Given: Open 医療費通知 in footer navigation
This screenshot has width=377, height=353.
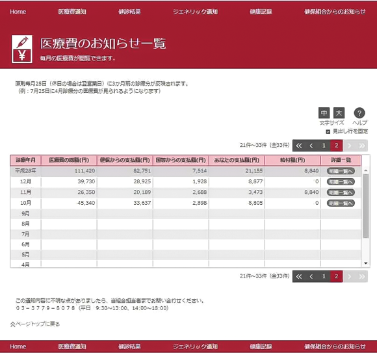Looking at the screenshot, I should point(72,346).
